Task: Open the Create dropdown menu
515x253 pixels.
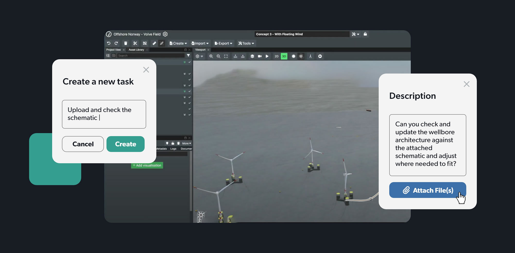Action: coord(178,43)
